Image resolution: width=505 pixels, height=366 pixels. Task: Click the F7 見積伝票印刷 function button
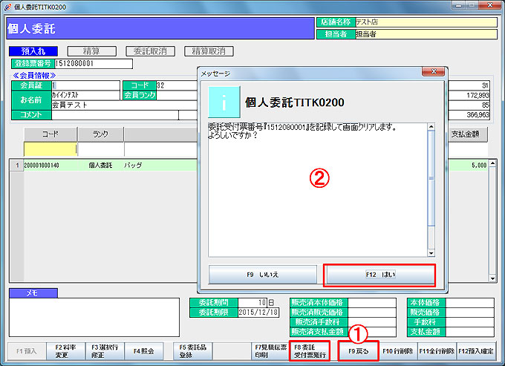pos(270,351)
